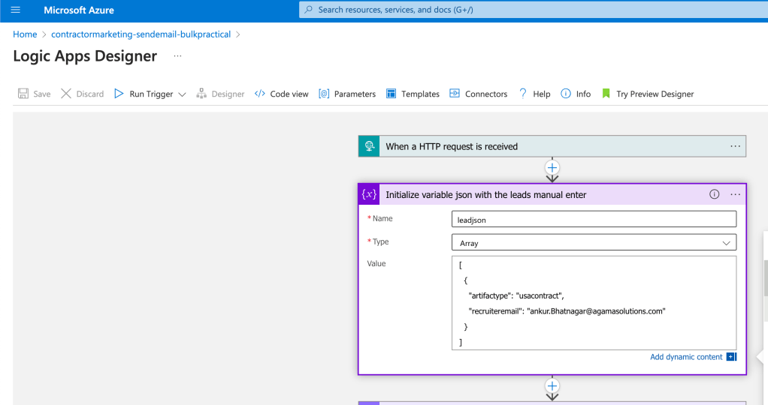Click the Discard X icon
The width and height of the screenshot is (768, 405).
[66, 94]
